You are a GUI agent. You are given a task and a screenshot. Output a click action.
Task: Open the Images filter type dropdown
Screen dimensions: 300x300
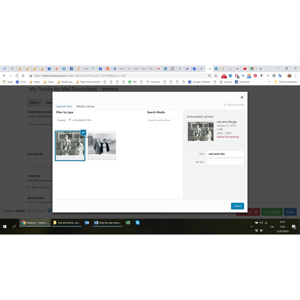point(64,119)
